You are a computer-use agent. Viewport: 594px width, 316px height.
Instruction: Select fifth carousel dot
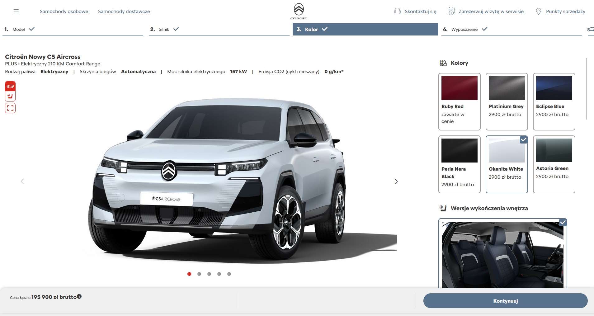[229, 274]
